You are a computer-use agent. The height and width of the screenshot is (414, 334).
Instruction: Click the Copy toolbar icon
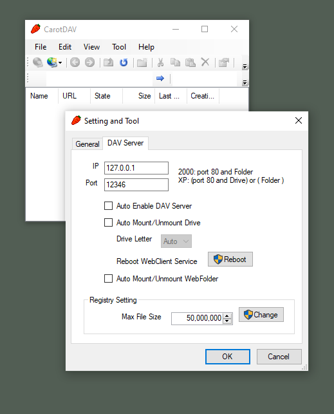coord(175,62)
